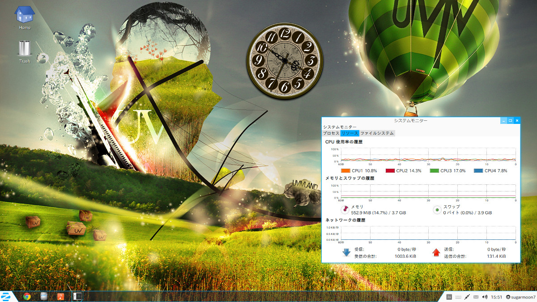Click the CPU2 14.3% label
Viewport: 537px width, 302px height.
click(x=409, y=171)
